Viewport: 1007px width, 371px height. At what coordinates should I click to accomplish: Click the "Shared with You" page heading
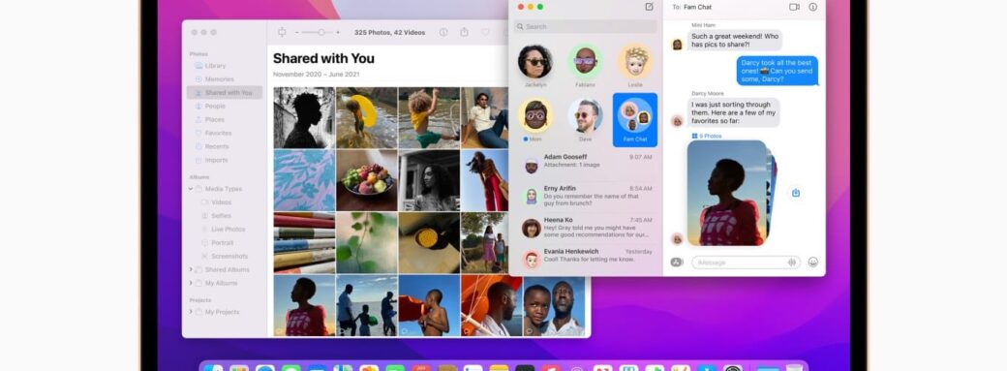(323, 58)
